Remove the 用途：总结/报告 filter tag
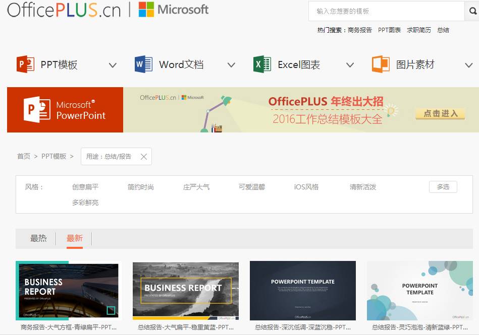 pos(144,157)
